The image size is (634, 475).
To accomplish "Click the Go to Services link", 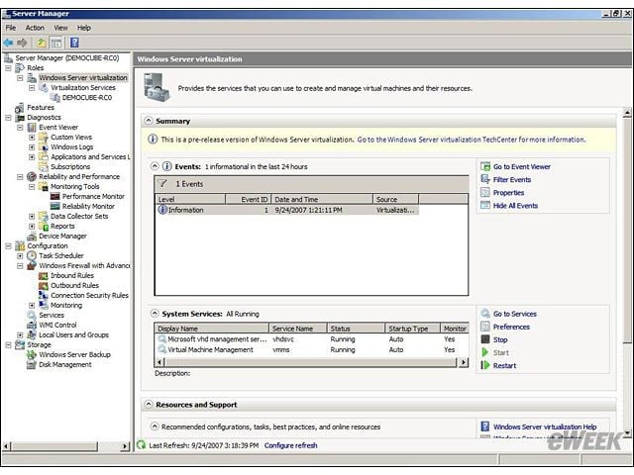I will tap(515, 314).
